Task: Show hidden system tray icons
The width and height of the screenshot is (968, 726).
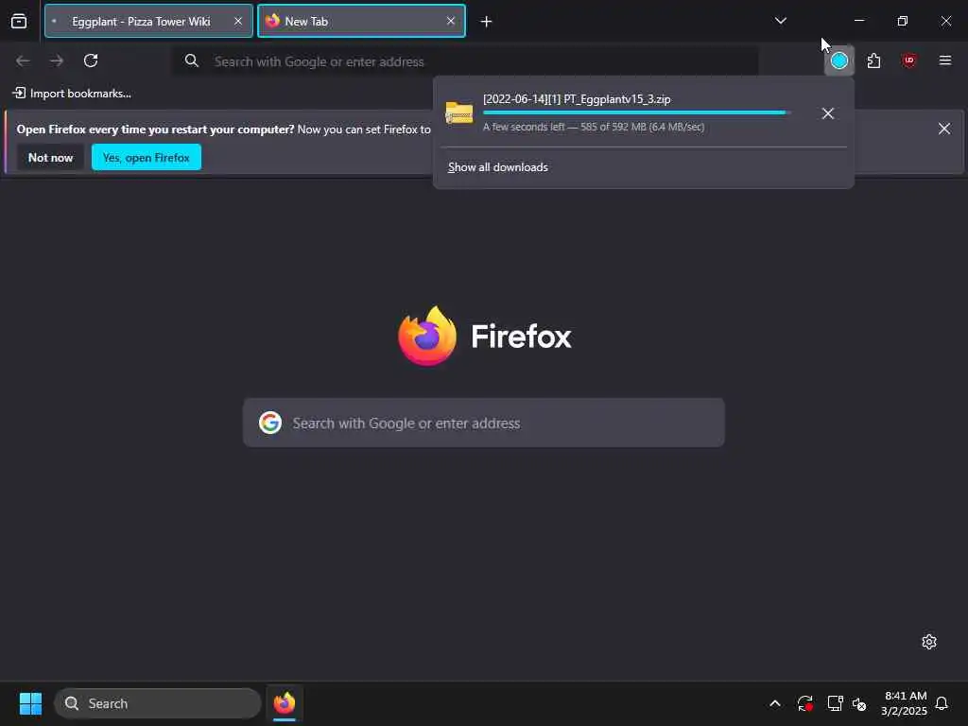Action: pos(775,703)
